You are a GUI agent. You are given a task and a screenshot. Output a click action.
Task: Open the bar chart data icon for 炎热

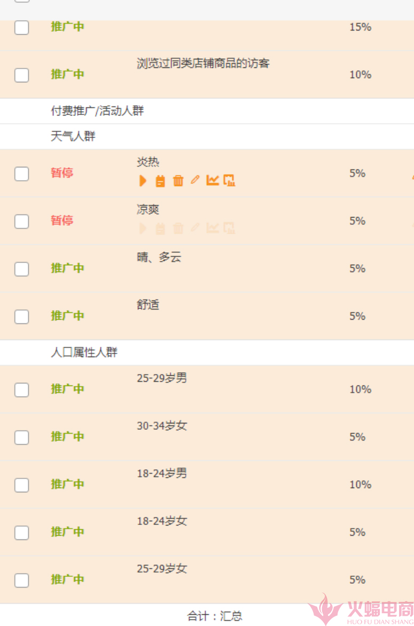click(229, 181)
